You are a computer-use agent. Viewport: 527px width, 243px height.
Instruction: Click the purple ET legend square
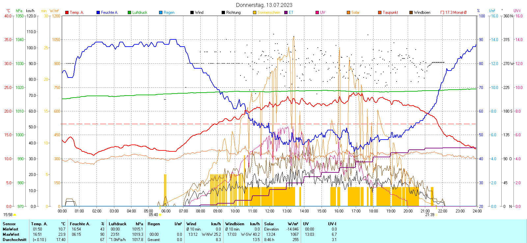[286, 12]
